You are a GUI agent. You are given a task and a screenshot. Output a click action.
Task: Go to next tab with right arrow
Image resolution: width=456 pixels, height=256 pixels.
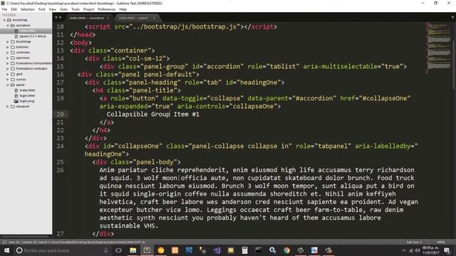click(60, 17)
